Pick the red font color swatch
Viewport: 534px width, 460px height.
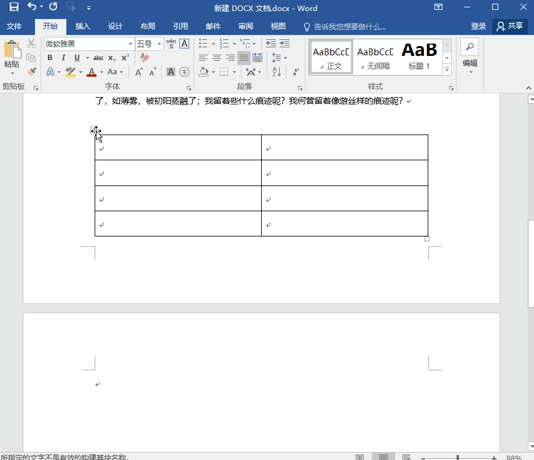click(91, 72)
